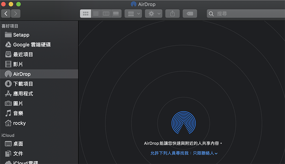This screenshot has height=164, width=285.
Task: Click the Share toolbar button
Action: pos(172,14)
